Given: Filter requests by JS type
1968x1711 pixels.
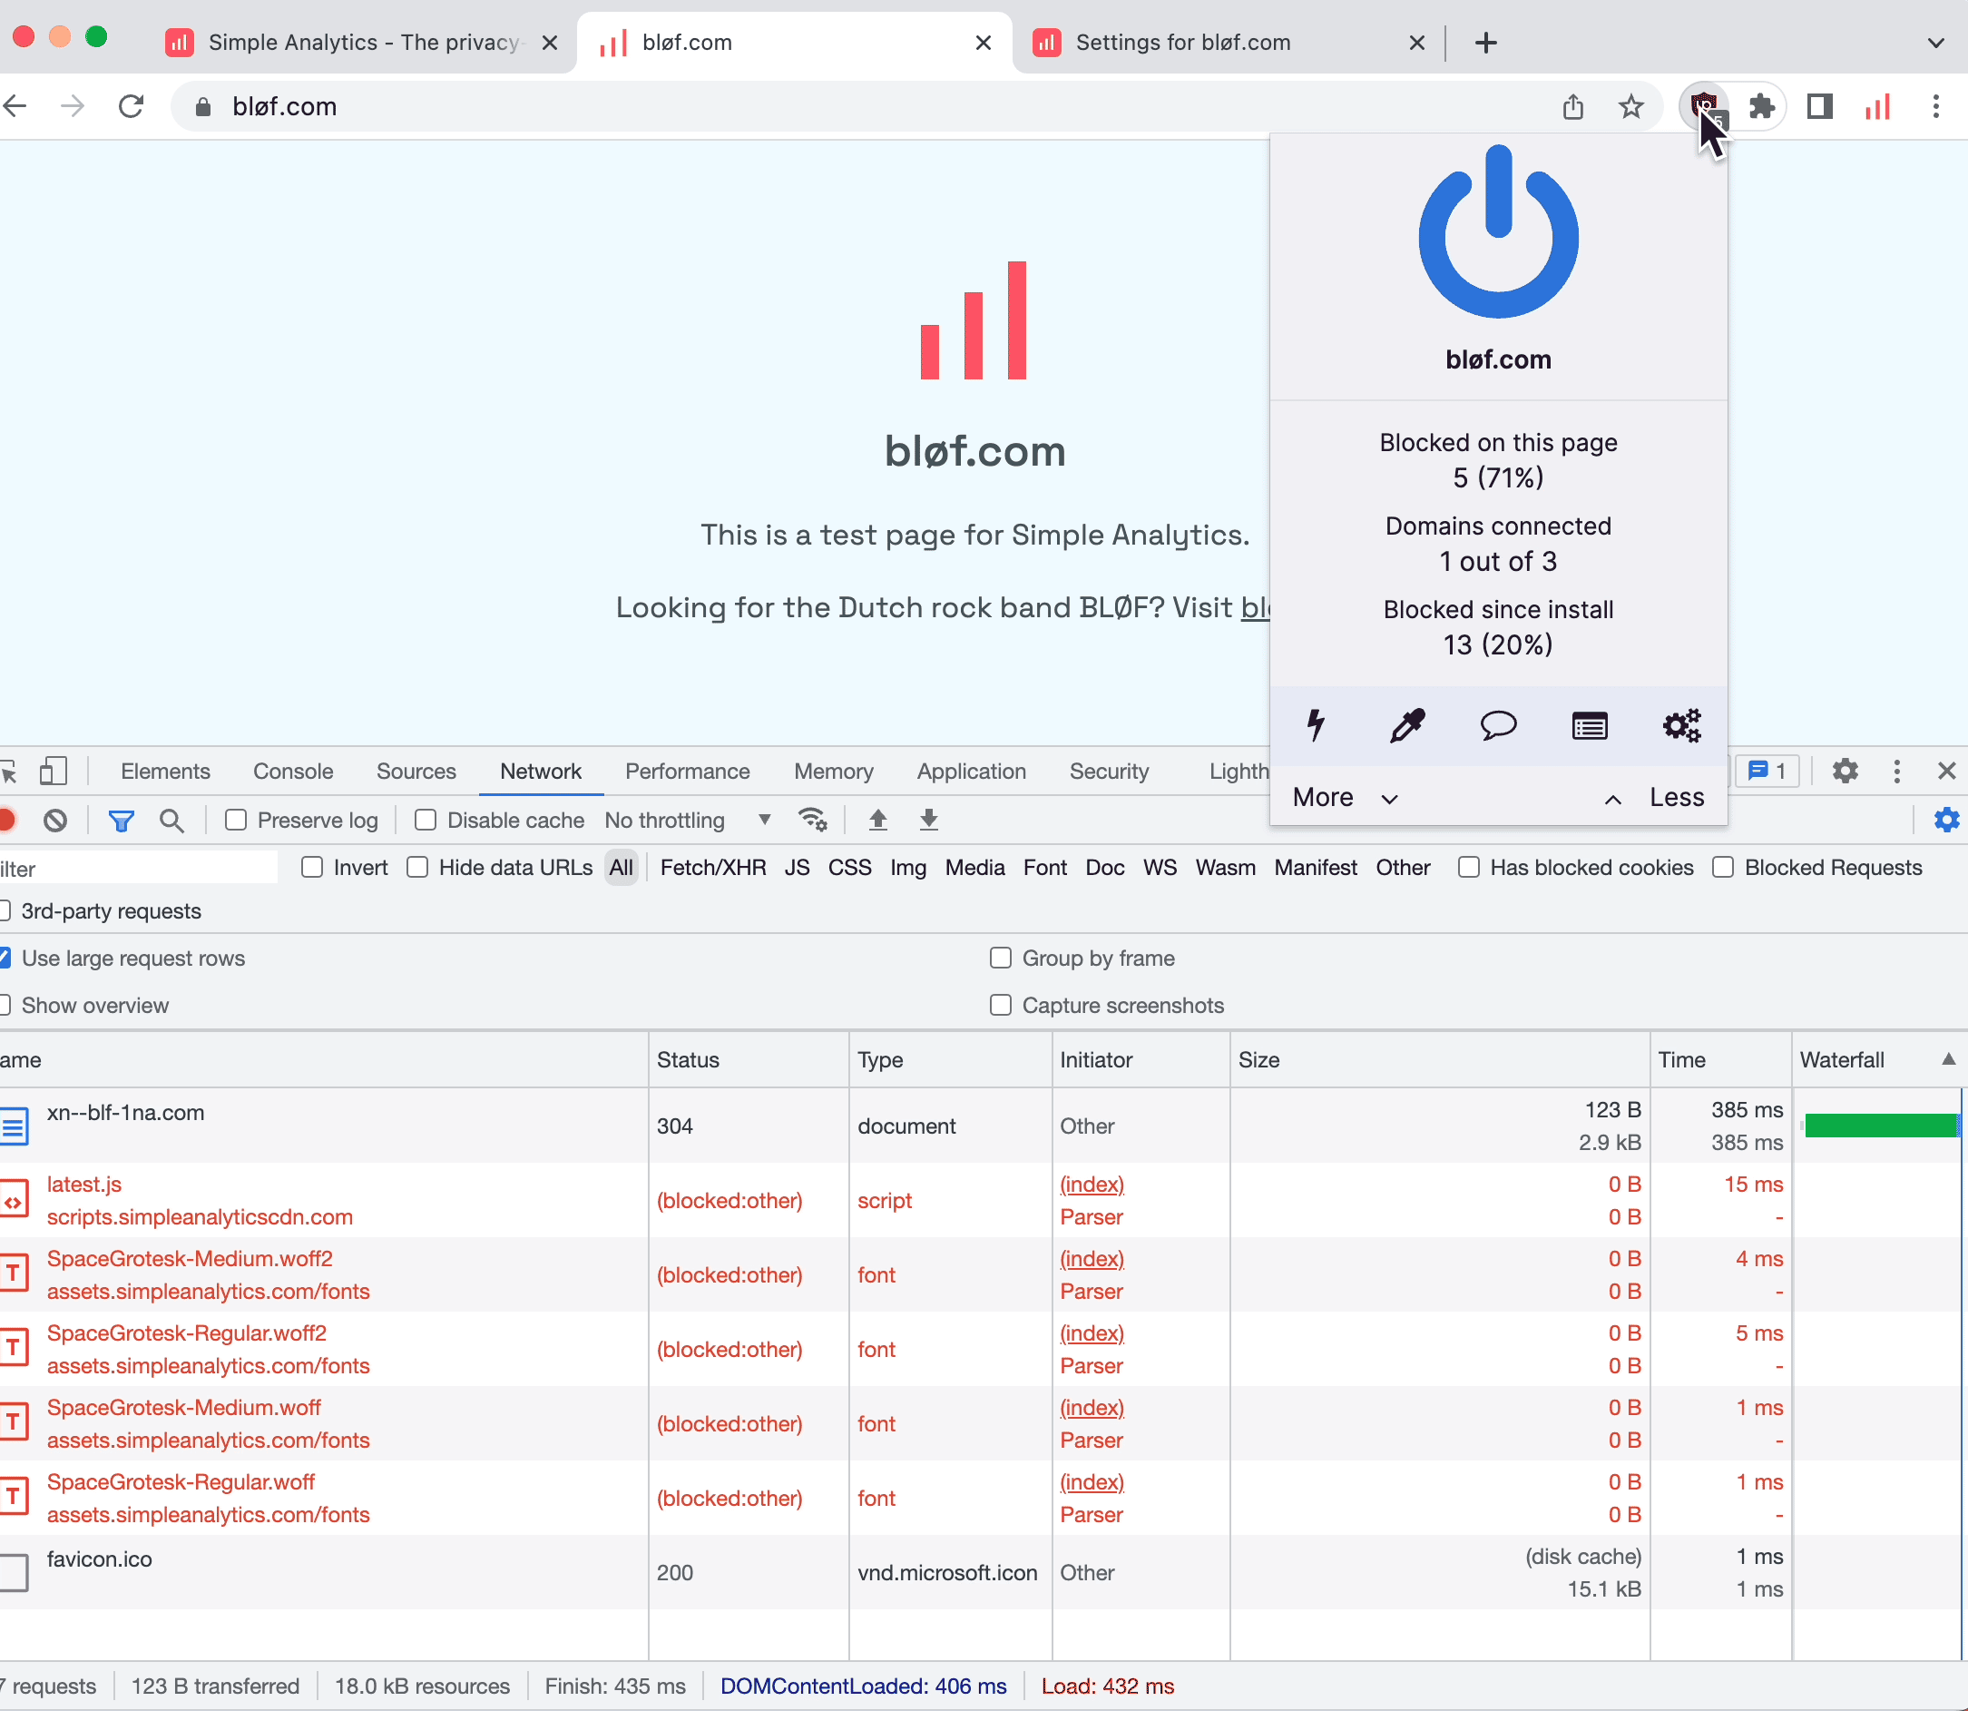Looking at the screenshot, I should coord(797,867).
